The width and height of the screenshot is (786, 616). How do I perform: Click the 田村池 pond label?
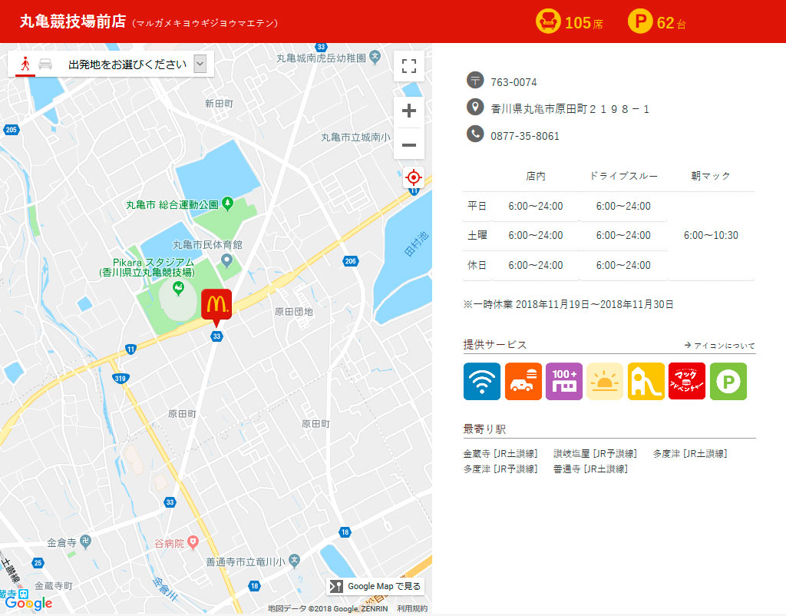click(416, 243)
